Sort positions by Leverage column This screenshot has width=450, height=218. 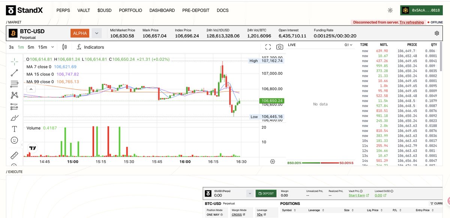[316, 210]
